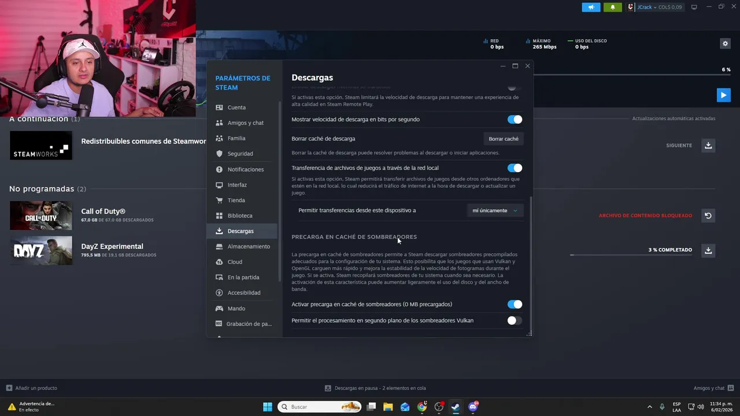This screenshot has width=740, height=416.
Task: Click Descargas en pausa status link
Action: coord(375,388)
